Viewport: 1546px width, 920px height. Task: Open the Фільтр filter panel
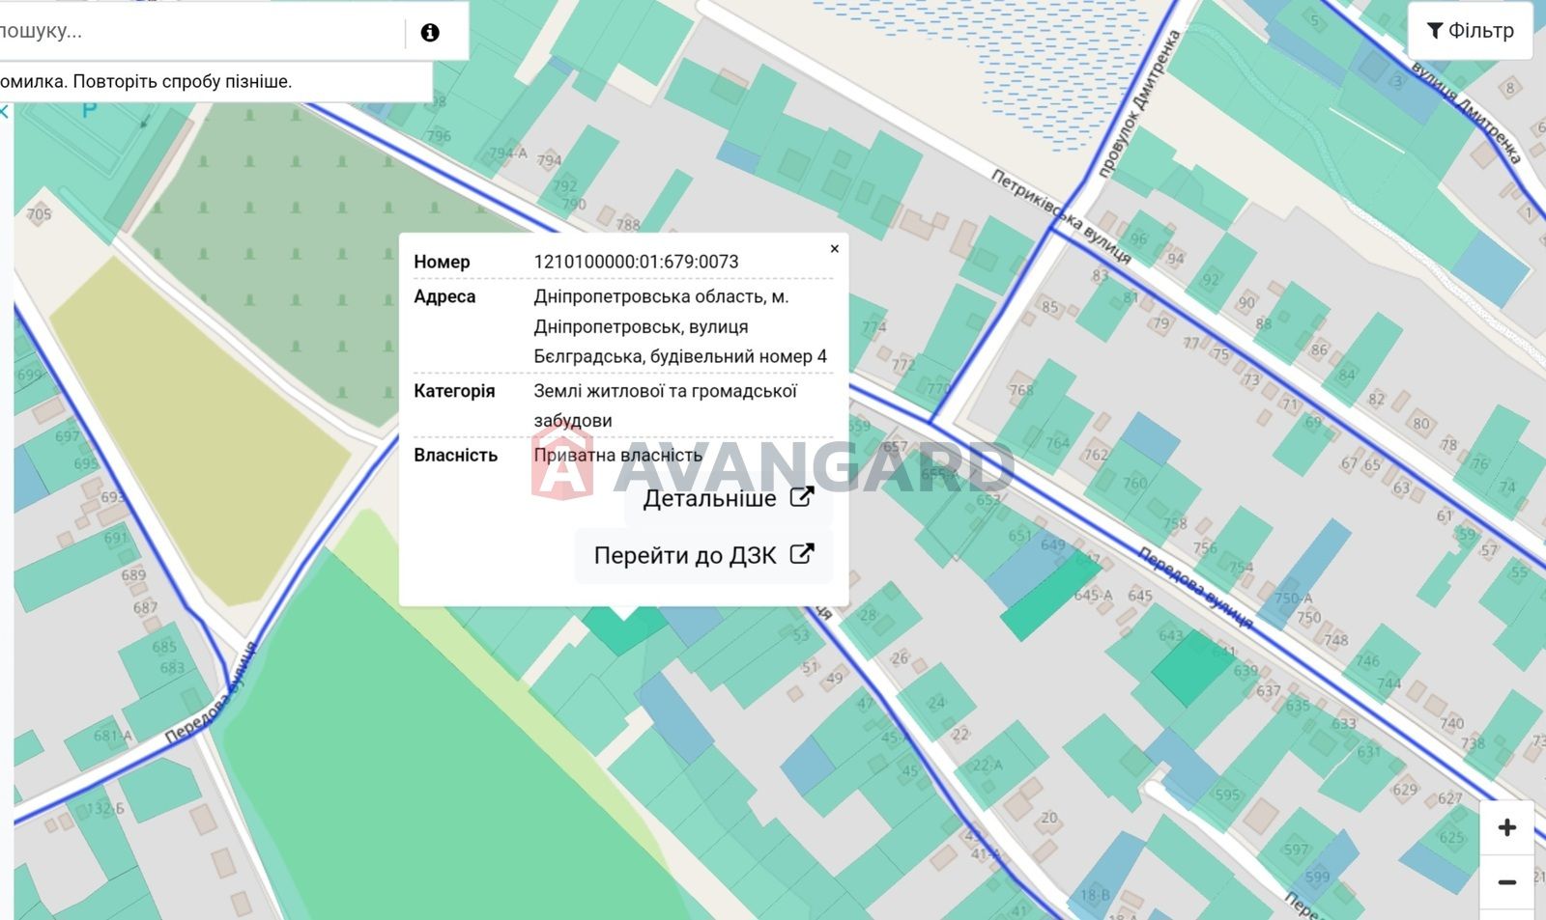pos(1470,31)
